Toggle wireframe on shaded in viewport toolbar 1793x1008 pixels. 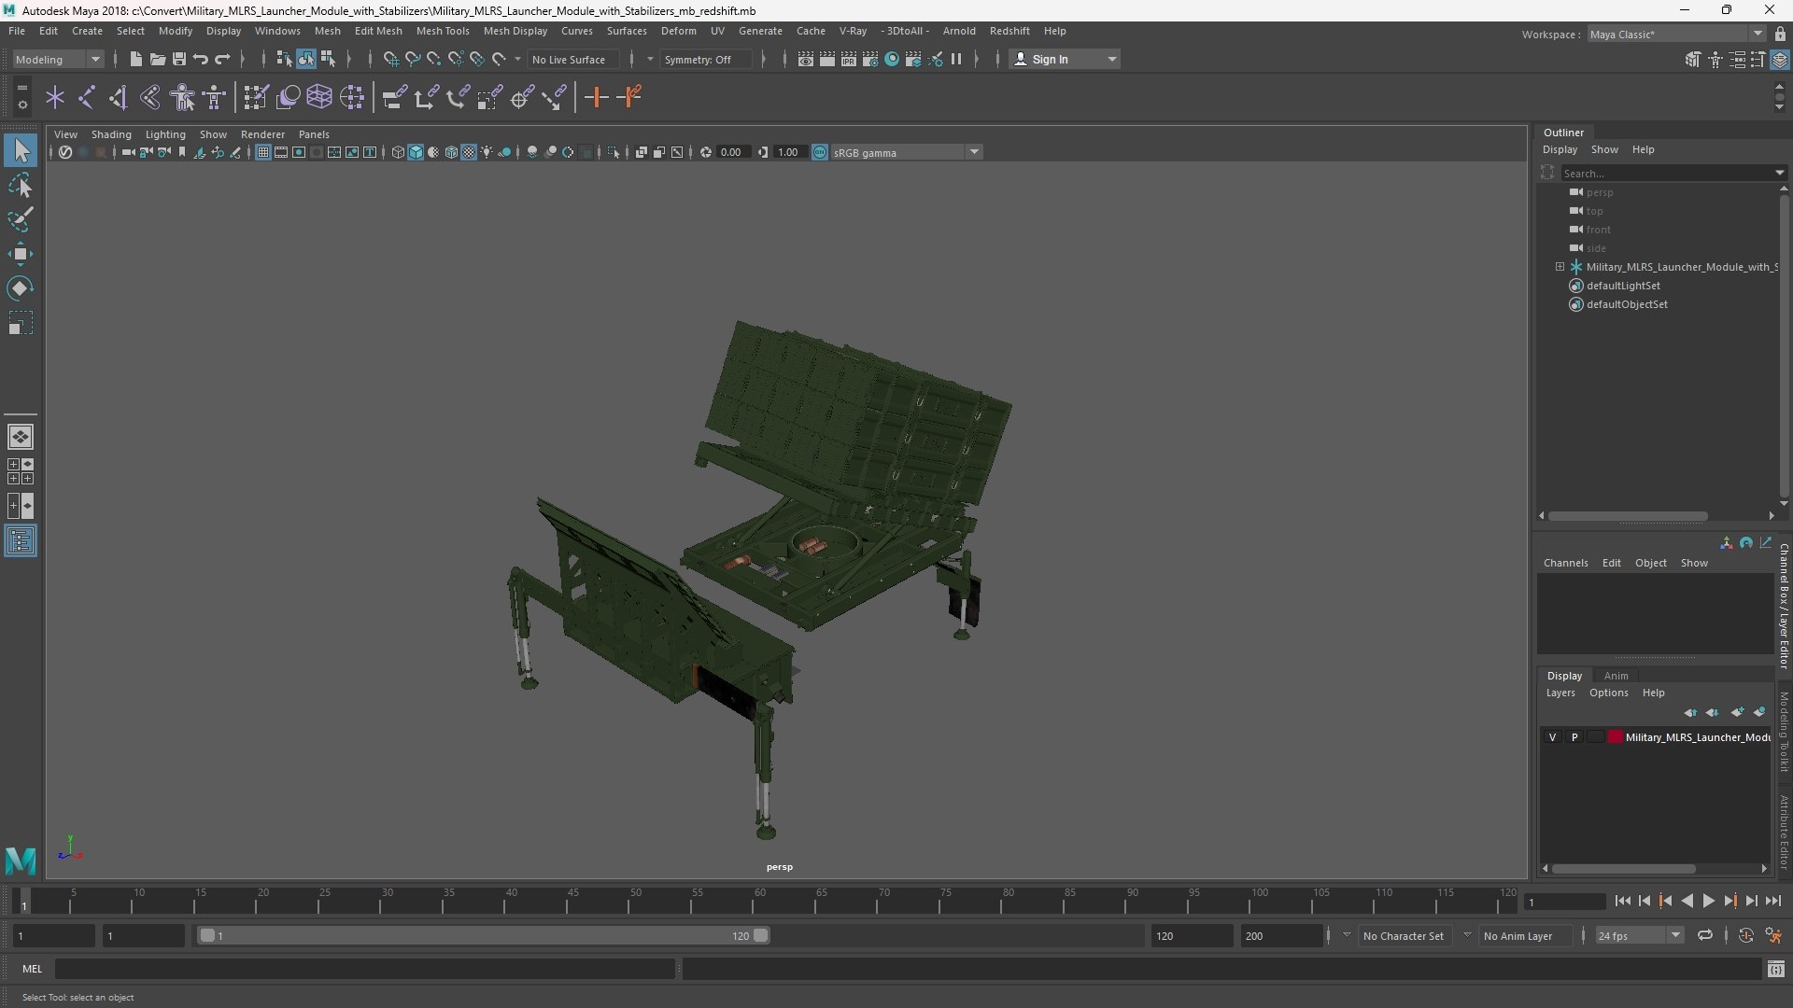coord(451,153)
